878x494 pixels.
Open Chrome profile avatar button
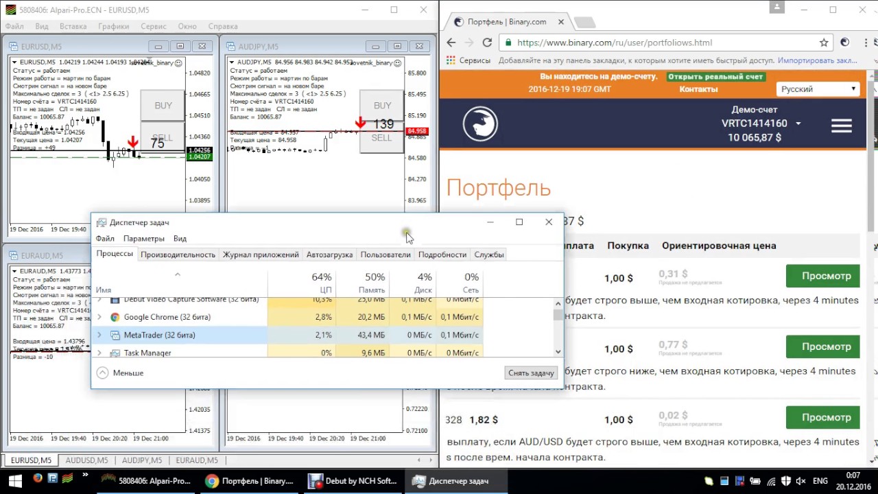pos(776,7)
